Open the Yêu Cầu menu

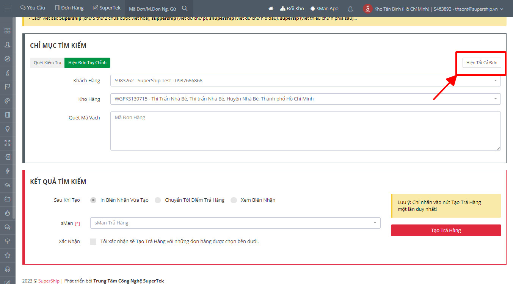[x=33, y=8]
